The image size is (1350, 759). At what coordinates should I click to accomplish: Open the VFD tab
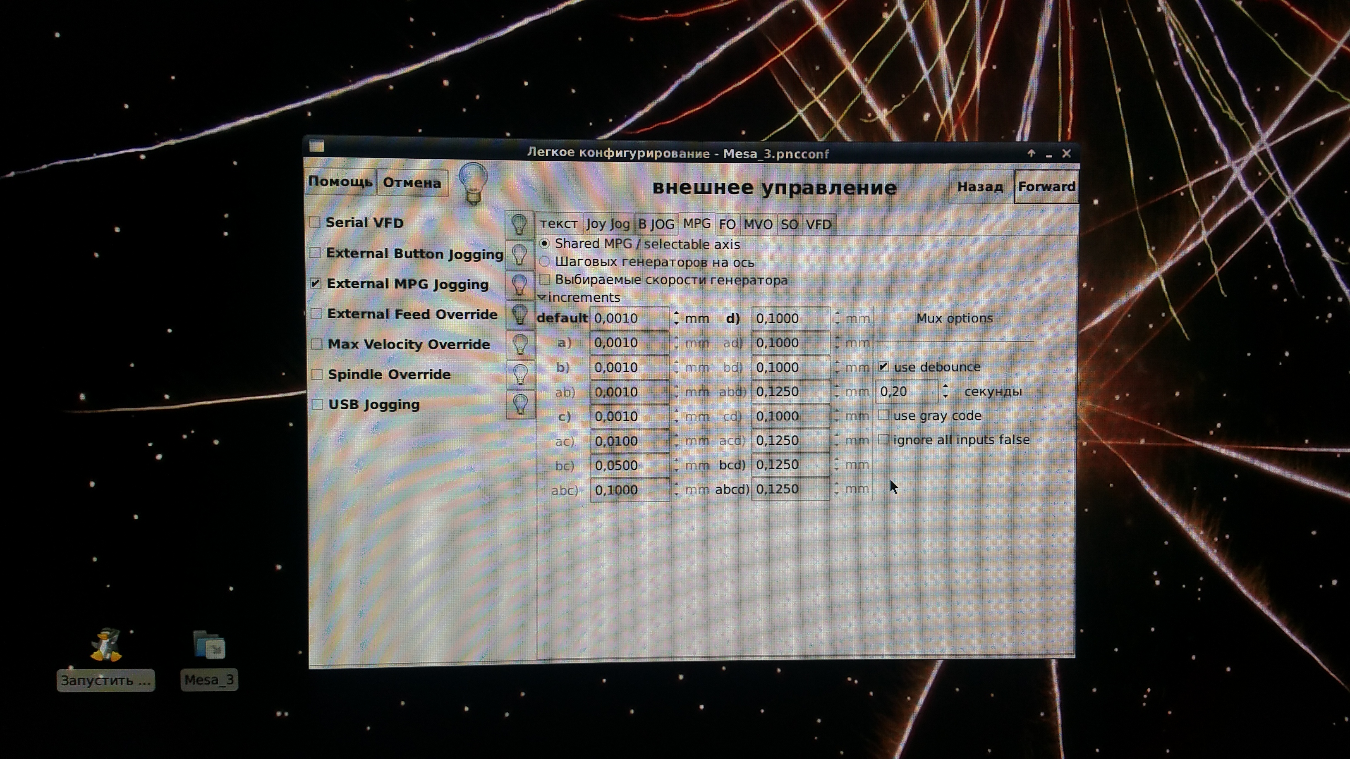point(818,225)
